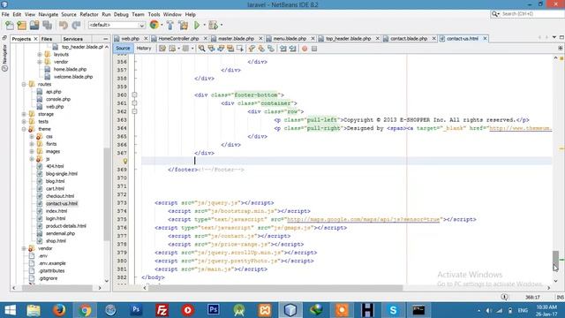Expand the css folder node
The image size is (565, 318).
pyautogui.click(x=32, y=136)
